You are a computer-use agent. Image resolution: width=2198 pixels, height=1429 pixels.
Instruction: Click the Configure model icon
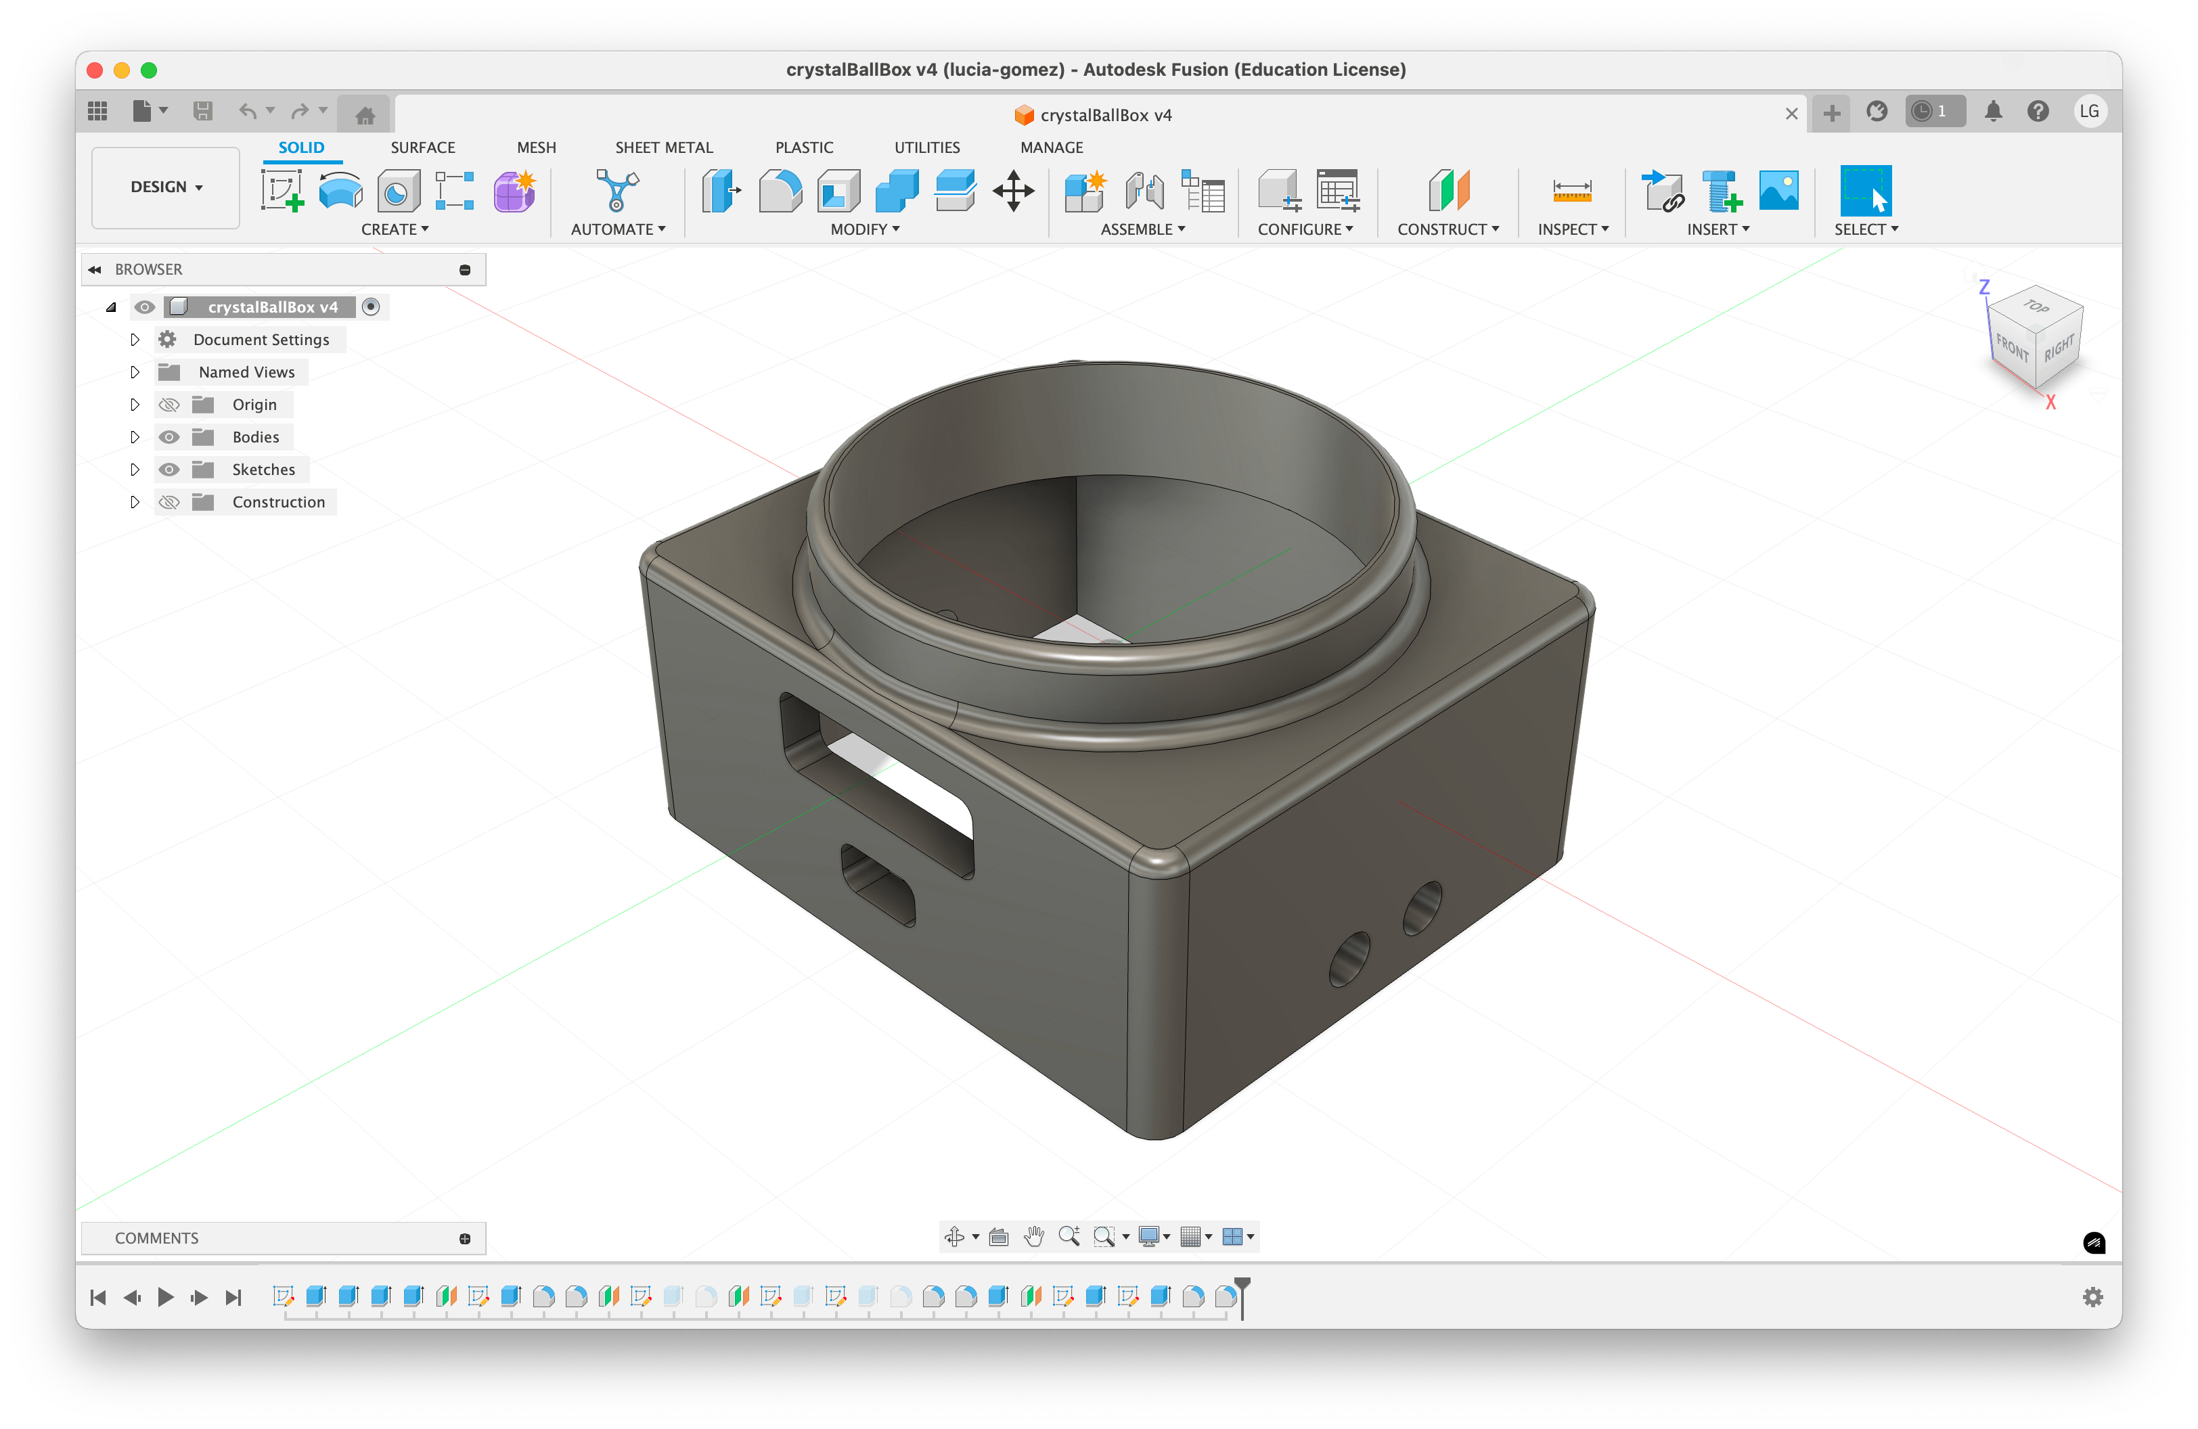pyautogui.click(x=1279, y=191)
